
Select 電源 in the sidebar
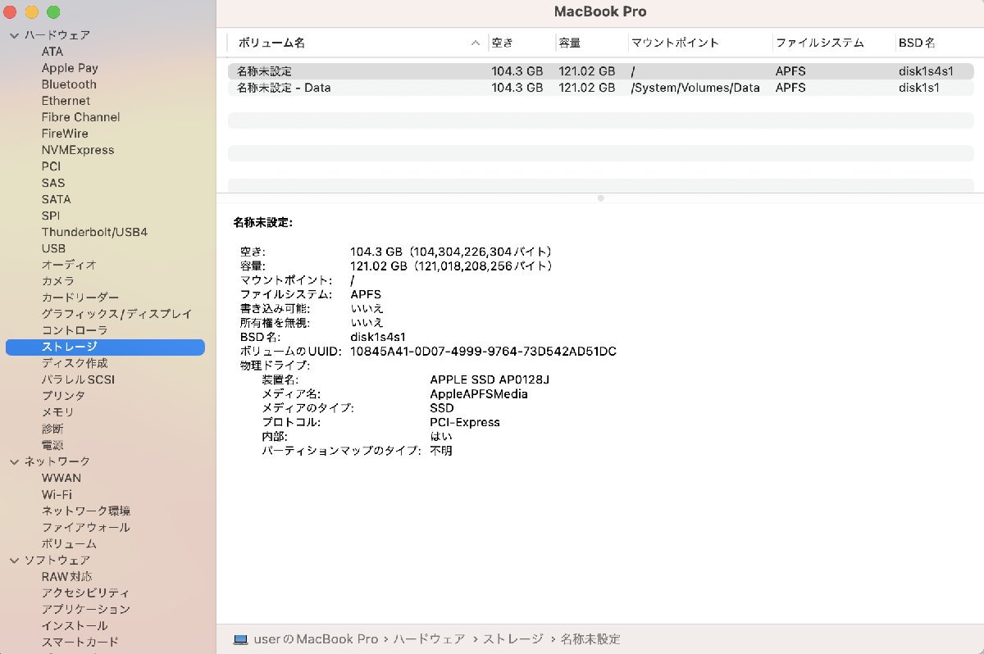click(x=52, y=445)
